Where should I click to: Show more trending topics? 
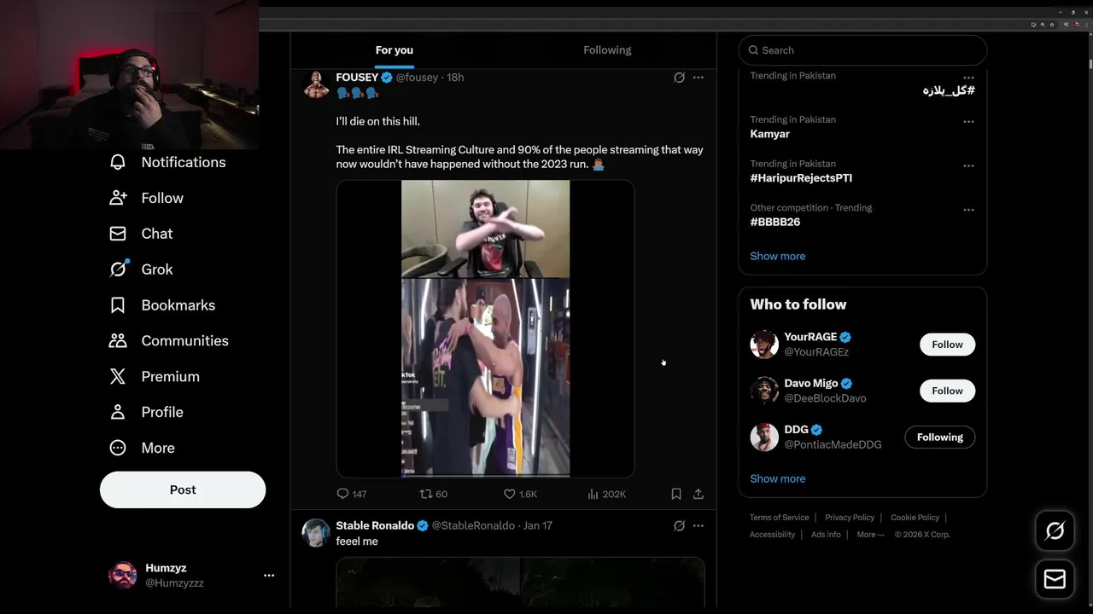778,256
